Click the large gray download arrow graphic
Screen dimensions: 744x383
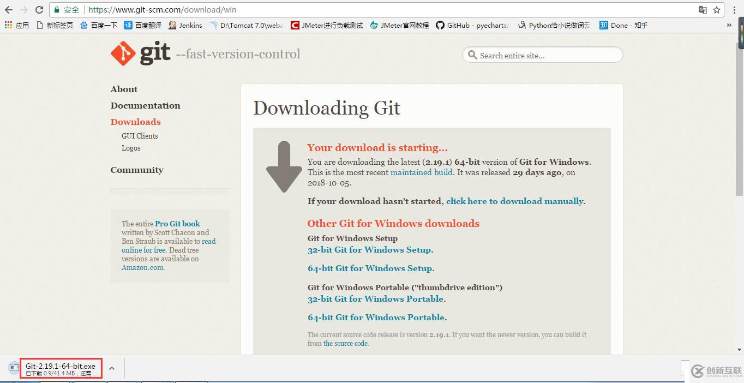tap(284, 167)
